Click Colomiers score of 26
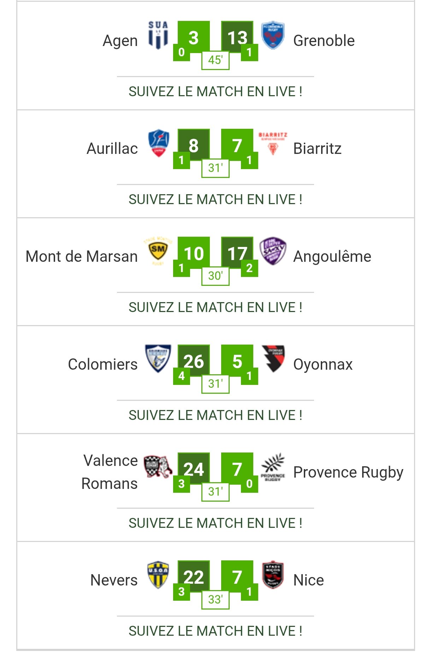This screenshot has width=431, height=652. click(x=194, y=361)
